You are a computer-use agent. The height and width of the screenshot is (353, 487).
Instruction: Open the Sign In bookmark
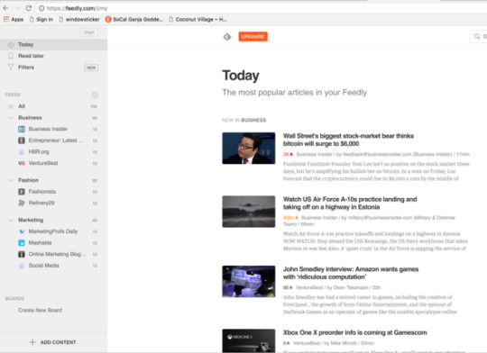tap(41, 19)
